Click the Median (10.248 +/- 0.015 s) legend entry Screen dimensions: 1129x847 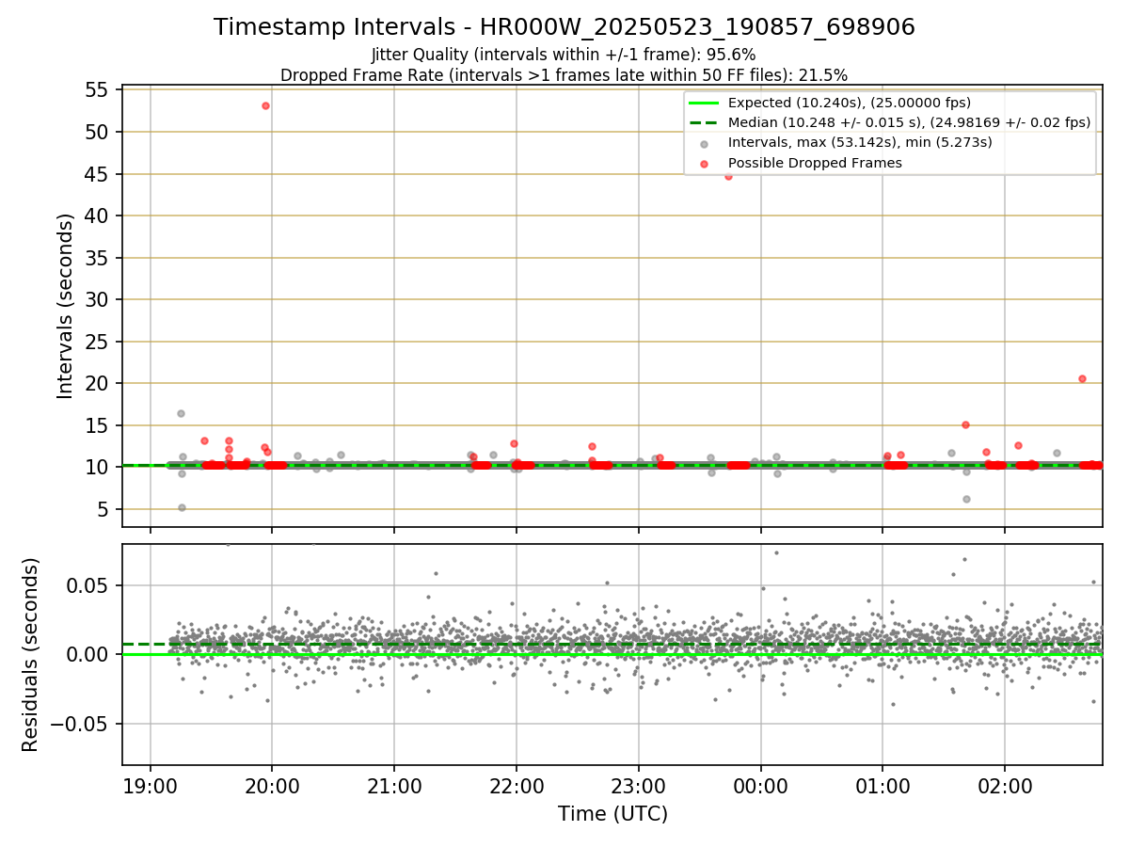click(909, 122)
